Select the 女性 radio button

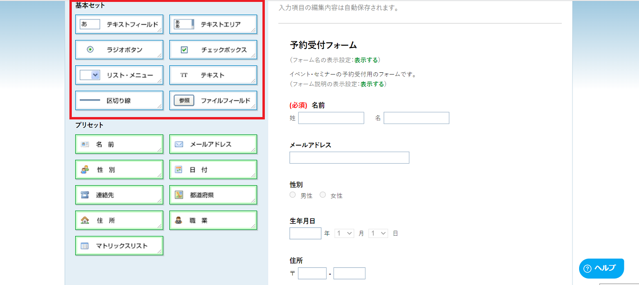pos(323,195)
